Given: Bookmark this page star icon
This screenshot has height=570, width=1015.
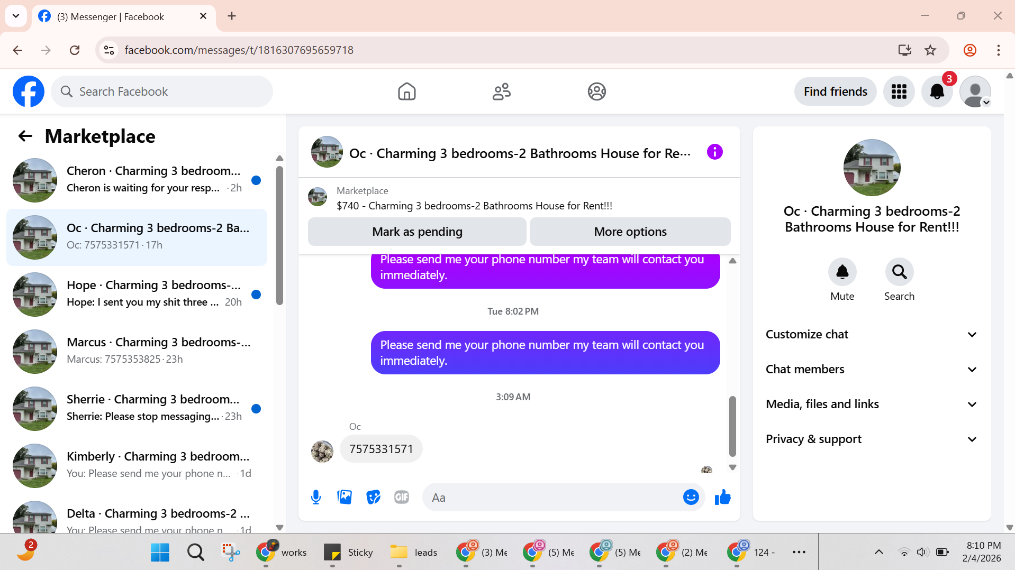Looking at the screenshot, I should click(x=930, y=50).
